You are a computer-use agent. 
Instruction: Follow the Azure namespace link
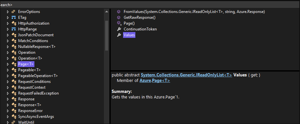145,81
